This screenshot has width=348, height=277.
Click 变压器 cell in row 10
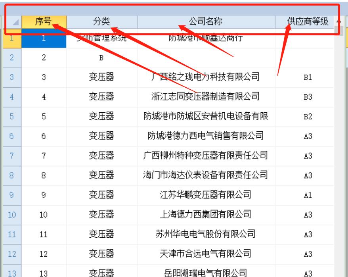(x=101, y=215)
